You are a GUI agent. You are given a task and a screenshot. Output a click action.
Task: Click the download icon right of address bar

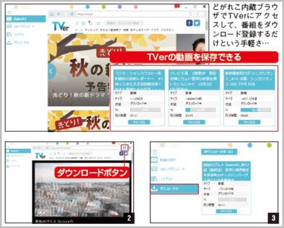click(195, 14)
